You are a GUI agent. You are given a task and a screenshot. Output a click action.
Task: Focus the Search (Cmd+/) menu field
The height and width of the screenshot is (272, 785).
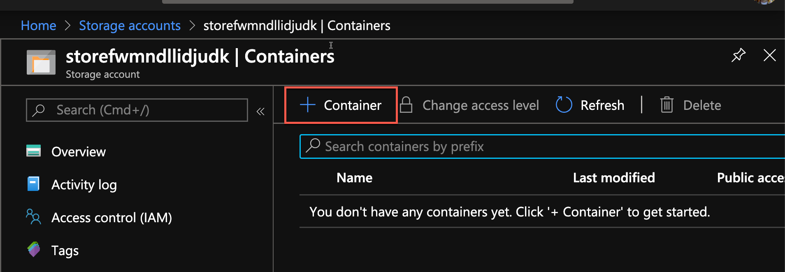coord(144,110)
